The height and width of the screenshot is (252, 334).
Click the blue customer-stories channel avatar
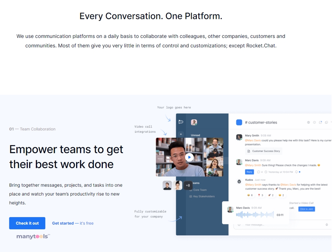coord(239,123)
